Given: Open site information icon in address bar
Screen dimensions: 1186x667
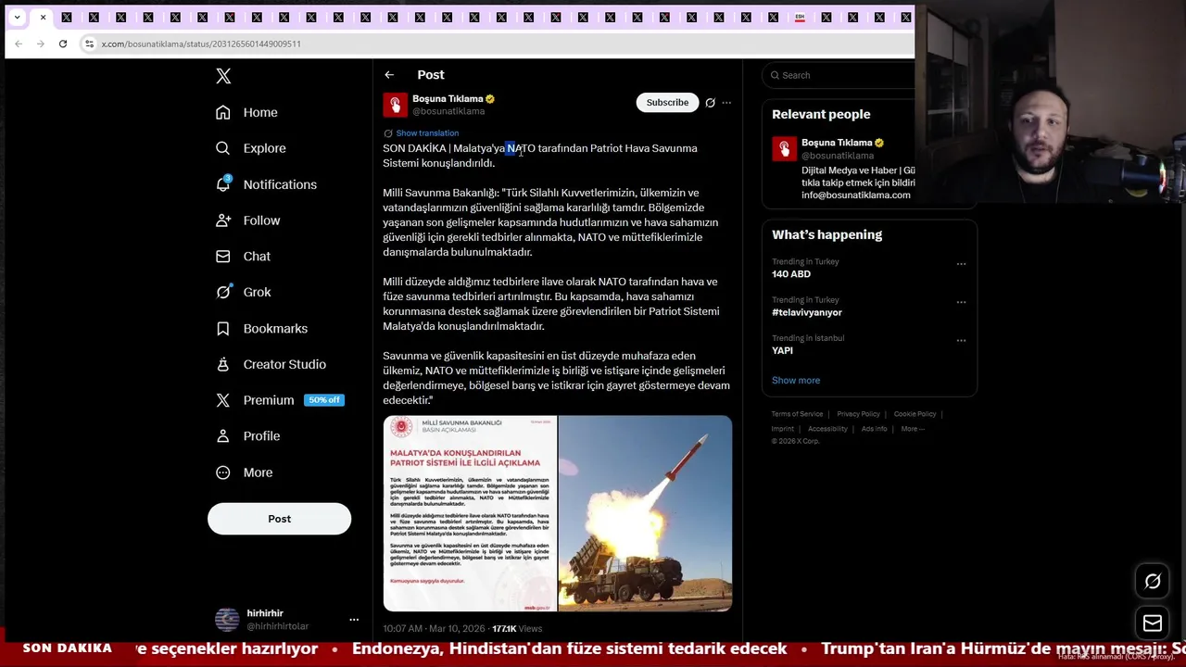Looking at the screenshot, I should pyautogui.click(x=89, y=44).
